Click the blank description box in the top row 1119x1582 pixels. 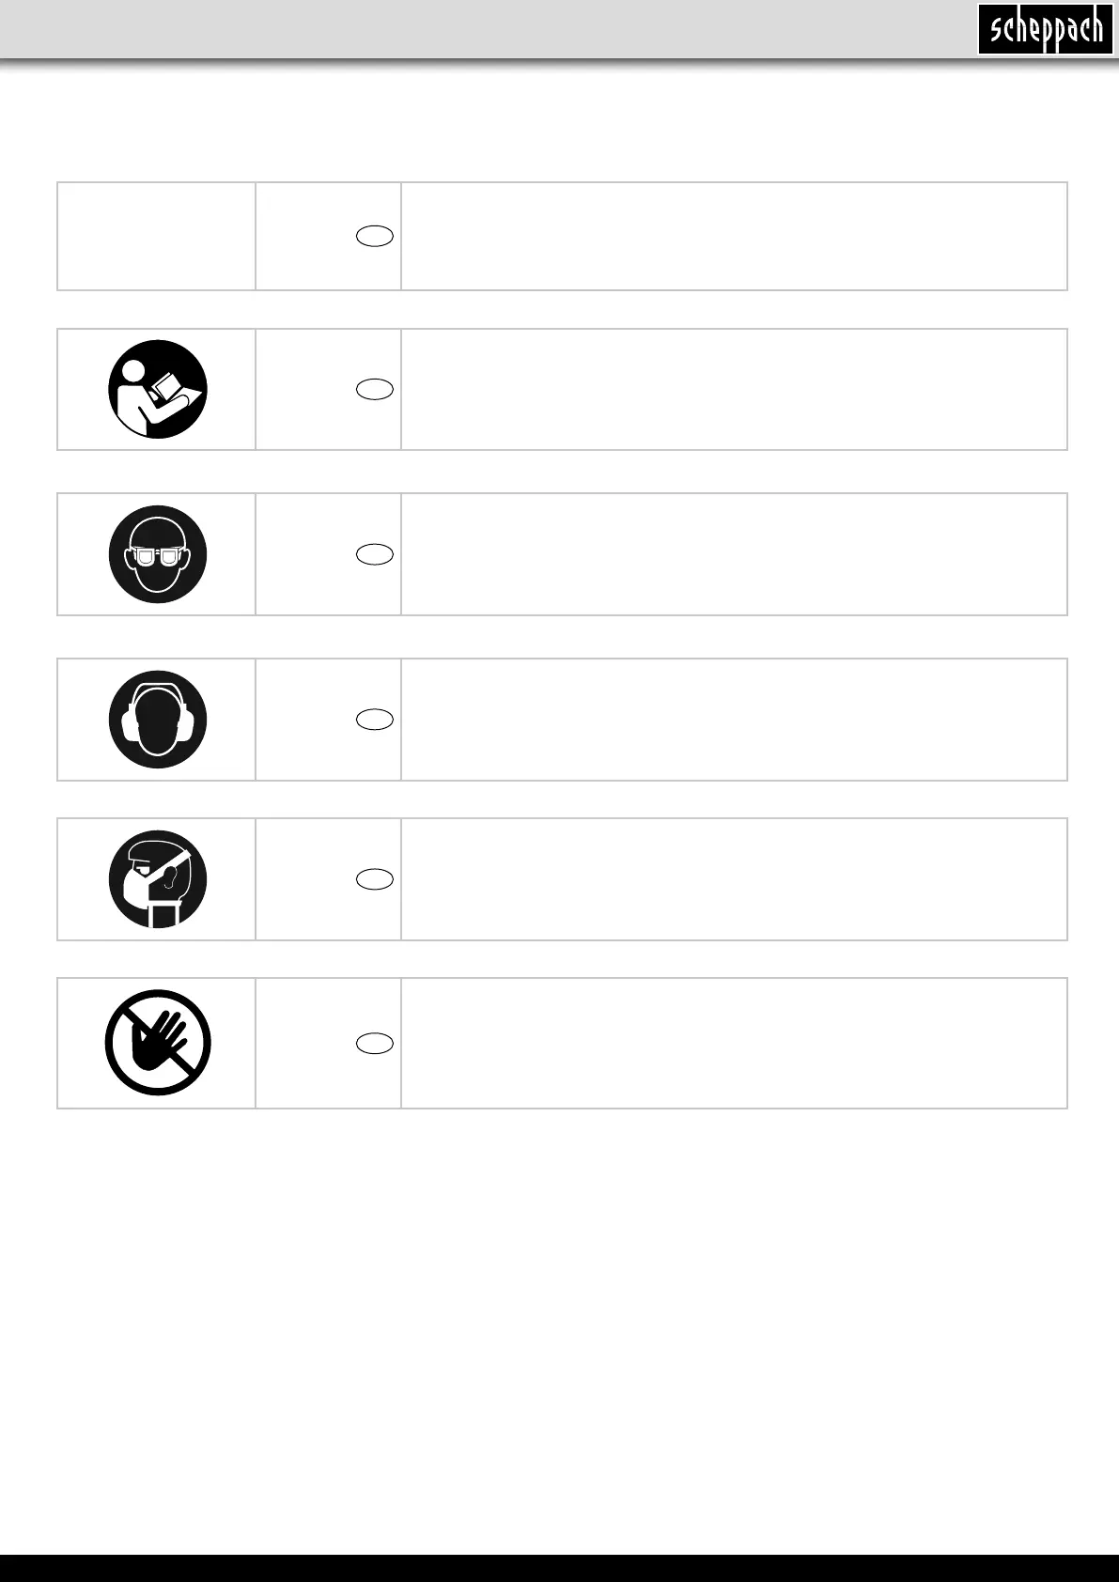[735, 237]
